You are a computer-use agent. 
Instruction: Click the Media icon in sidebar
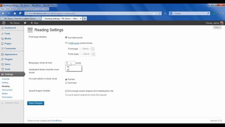2,38
